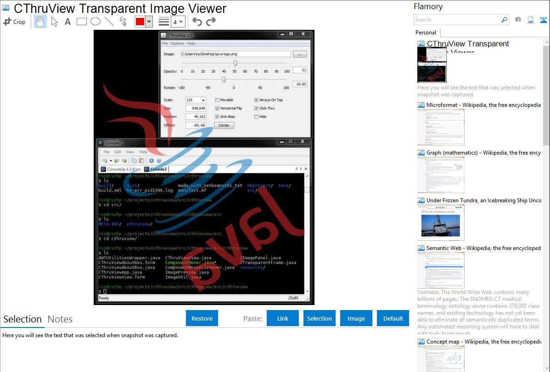Image resolution: width=550 pixels, height=372 pixels.
Task: Click the Paste icon in Console2 toolbar
Action: [142, 161]
